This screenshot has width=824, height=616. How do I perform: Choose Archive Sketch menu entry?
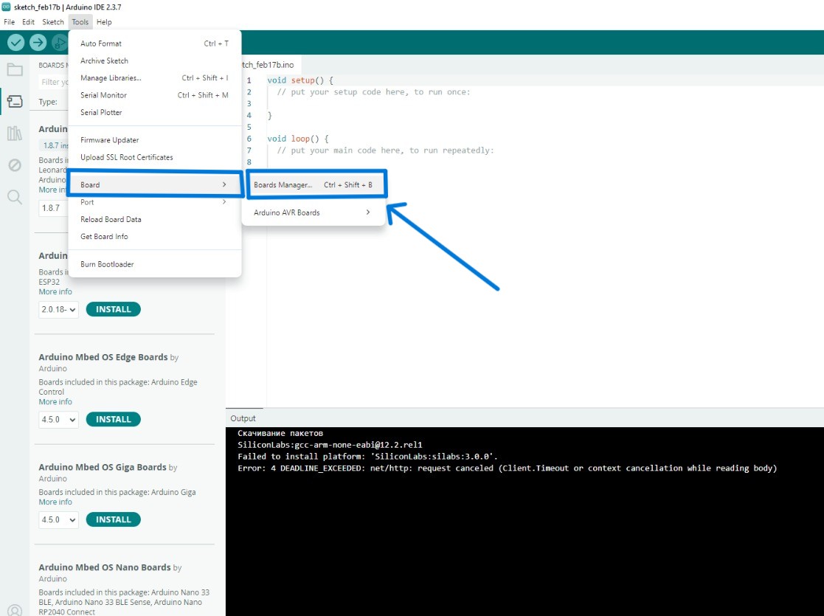[x=154, y=61]
